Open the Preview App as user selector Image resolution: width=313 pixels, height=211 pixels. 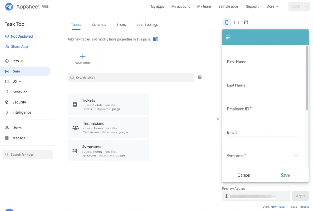256,196
